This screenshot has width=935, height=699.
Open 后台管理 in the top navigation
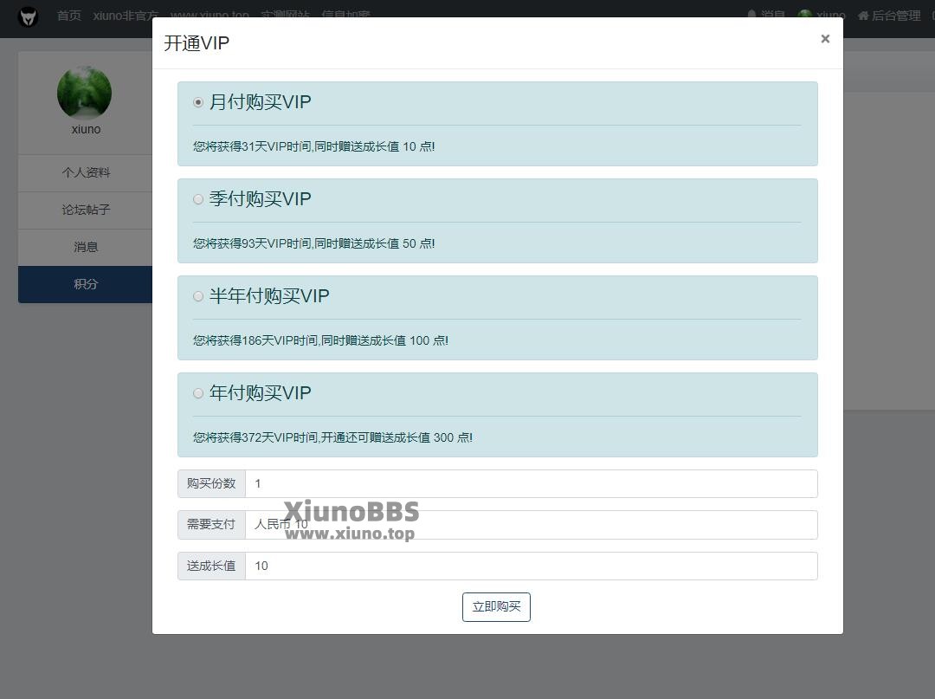[889, 16]
